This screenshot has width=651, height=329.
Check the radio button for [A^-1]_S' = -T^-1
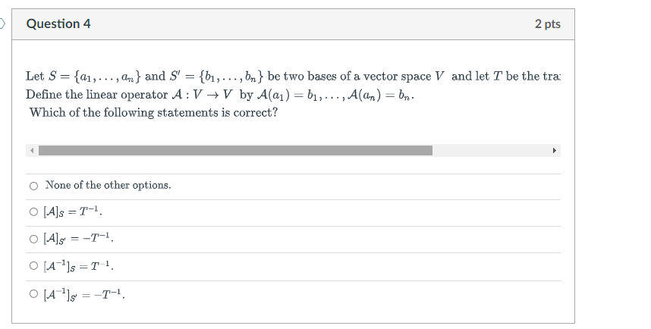[33, 293]
